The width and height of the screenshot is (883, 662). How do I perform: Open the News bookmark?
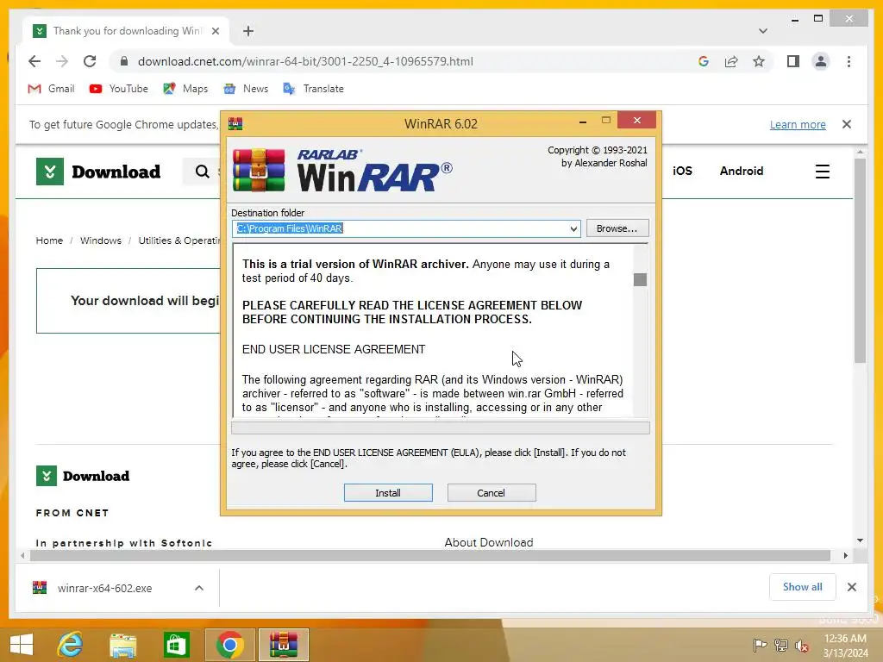click(246, 89)
